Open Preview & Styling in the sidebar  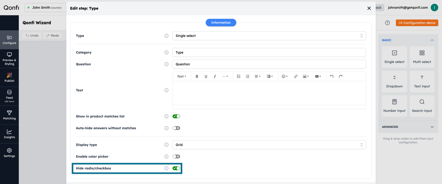pos(9,59)
